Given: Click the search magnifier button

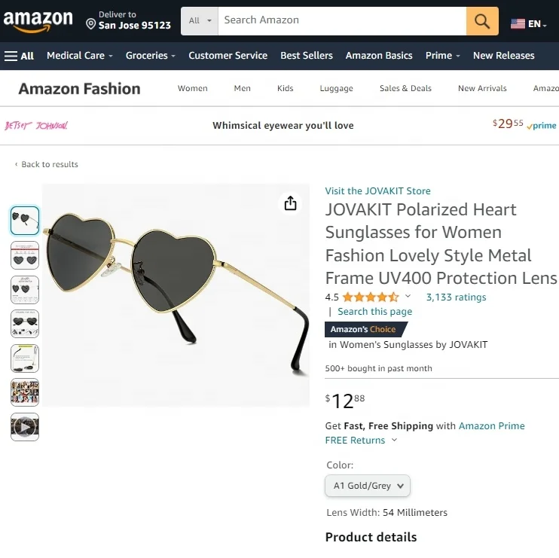Looking at the screenshot, I should (482, 20).
